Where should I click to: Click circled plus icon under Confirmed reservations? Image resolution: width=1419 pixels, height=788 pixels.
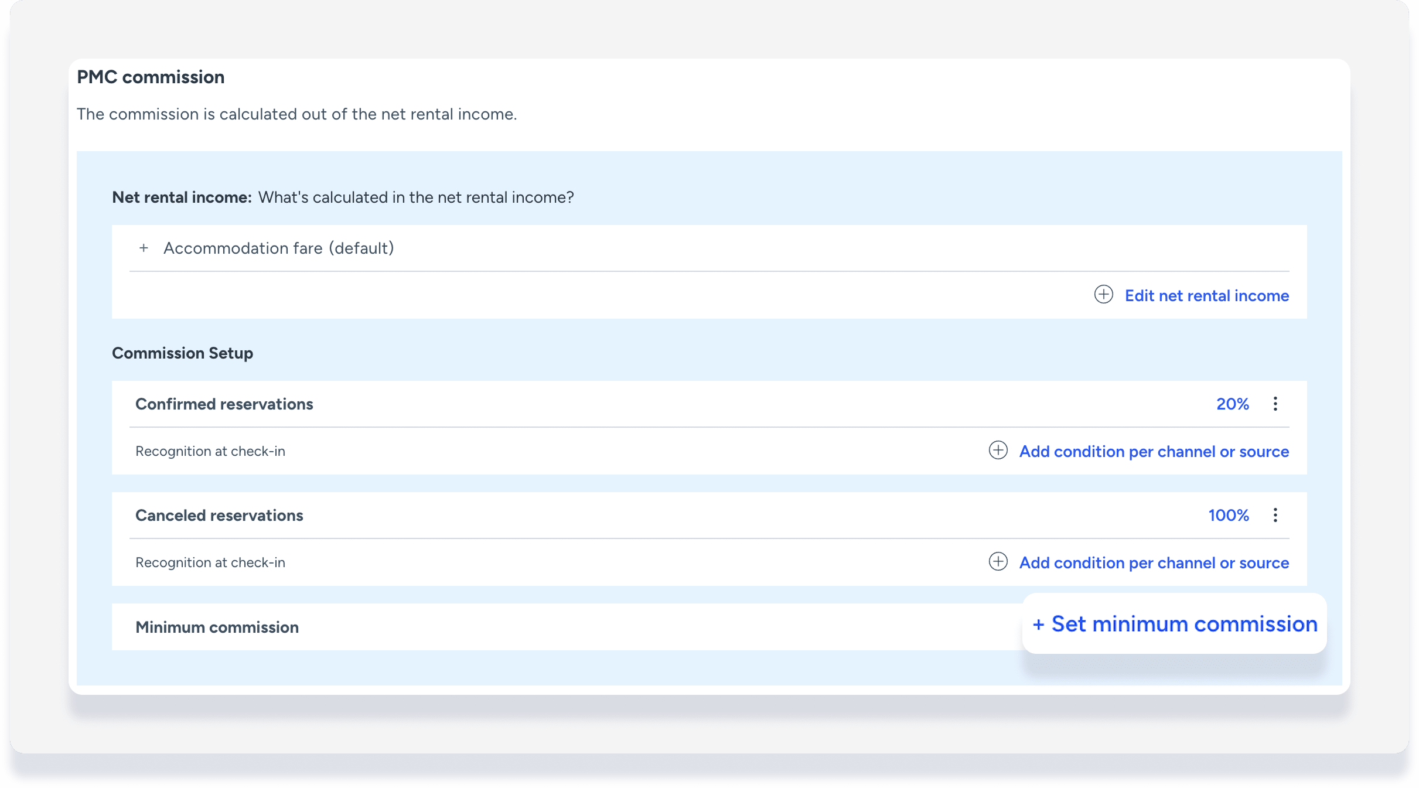click(x=998, y=451)
